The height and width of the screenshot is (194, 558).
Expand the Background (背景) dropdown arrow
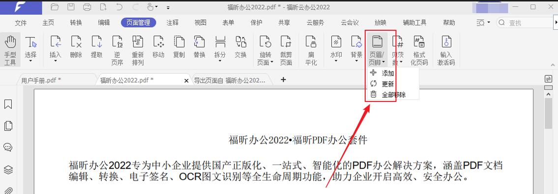coord(356,61)
